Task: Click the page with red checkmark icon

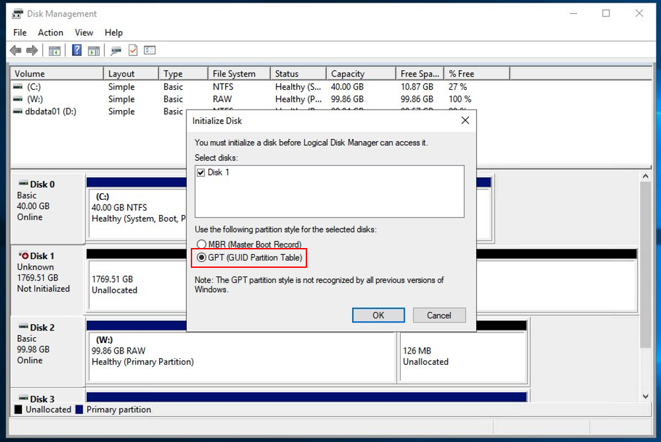Action: click(x=133, y=51)
